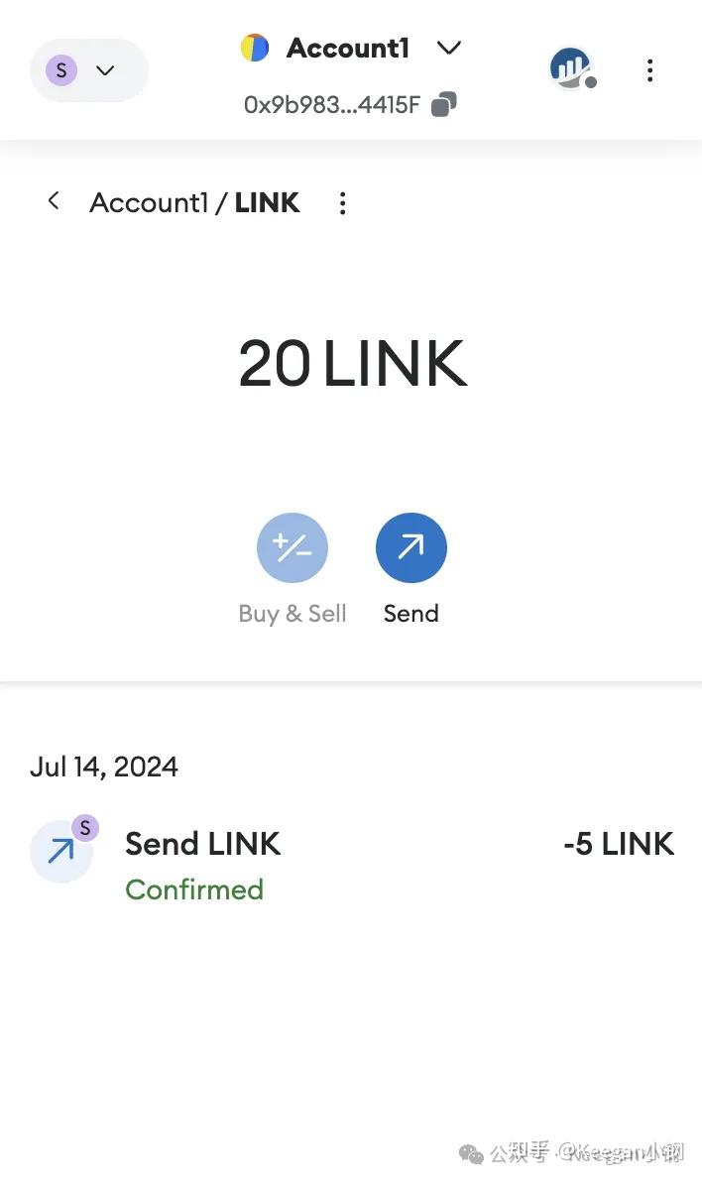Click the 0x9b983...4415F address text
Image resolution: width=702 pixels, height=1182 pixels.
point(332,104)
